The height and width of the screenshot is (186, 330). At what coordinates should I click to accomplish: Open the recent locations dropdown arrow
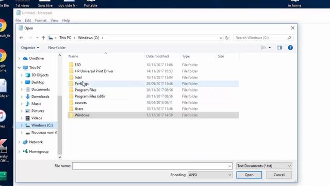pyautogui.click(x=37, y=38)
